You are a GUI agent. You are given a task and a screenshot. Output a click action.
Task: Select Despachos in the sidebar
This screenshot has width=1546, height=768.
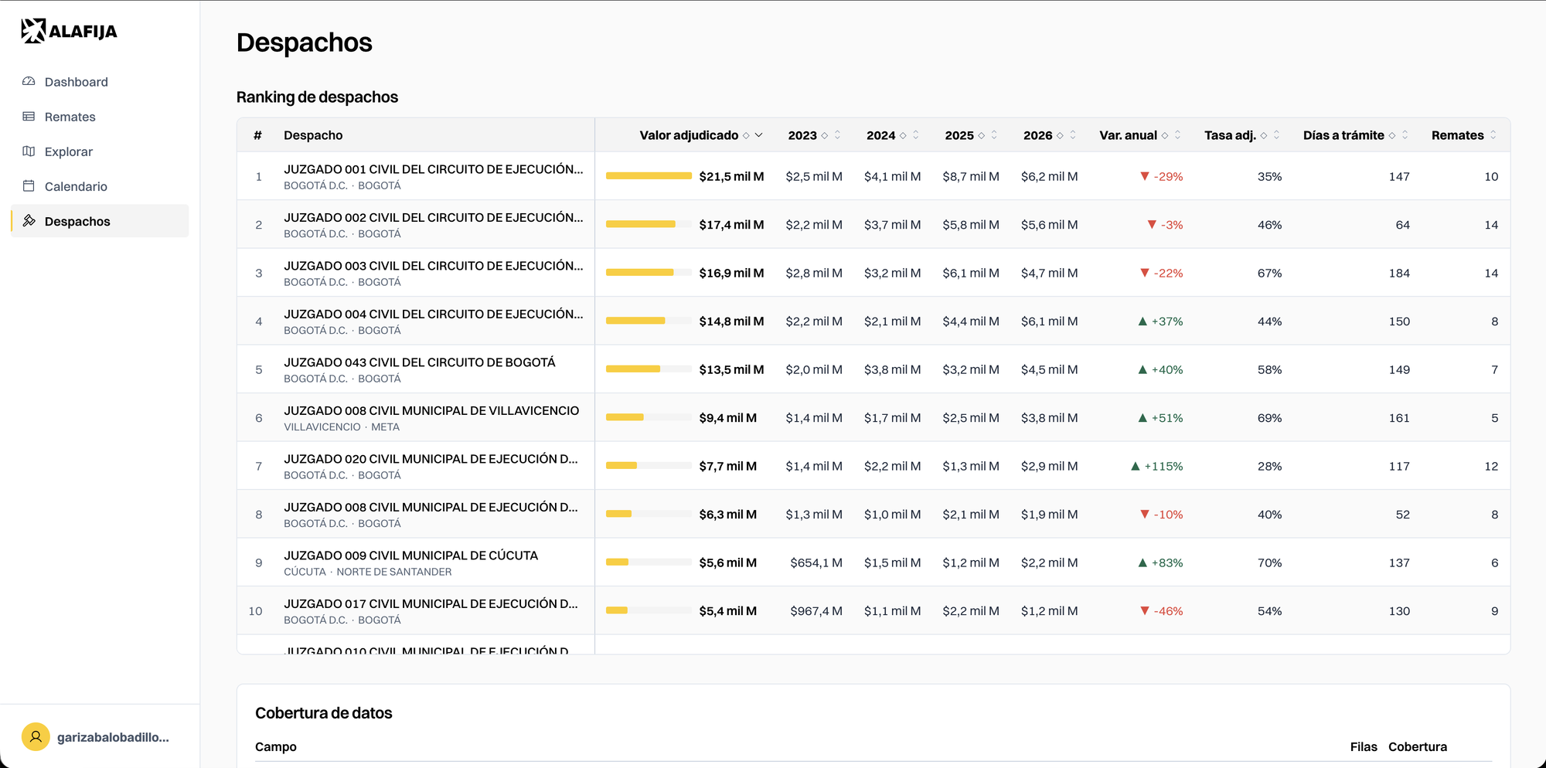(100, 221)
